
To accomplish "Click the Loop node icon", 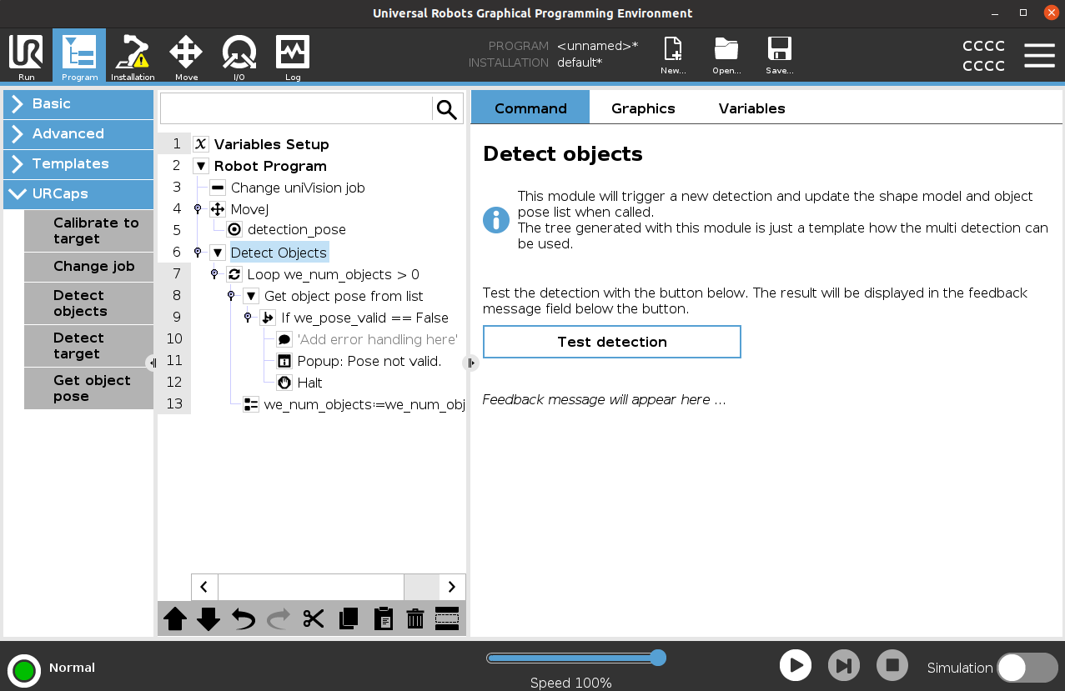I will point(234,274).
